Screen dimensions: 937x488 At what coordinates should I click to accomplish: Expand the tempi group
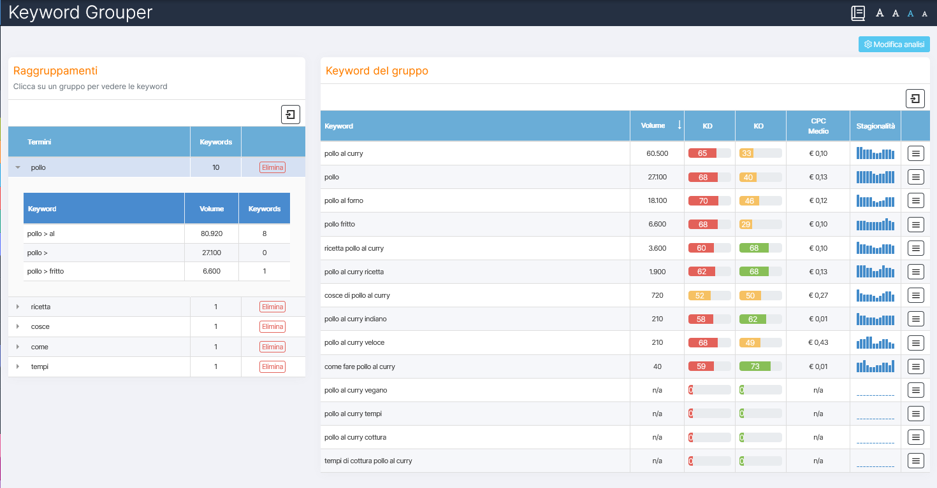[x=17, y=366]
